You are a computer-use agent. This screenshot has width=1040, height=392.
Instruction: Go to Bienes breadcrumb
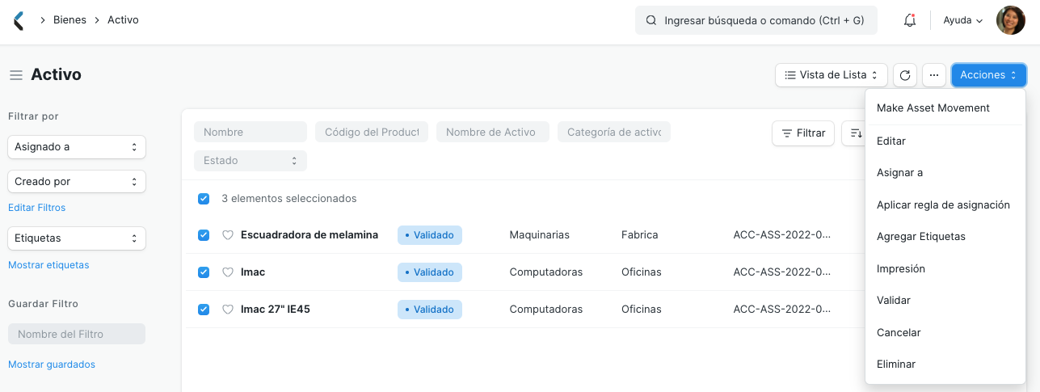pos(69,20)
